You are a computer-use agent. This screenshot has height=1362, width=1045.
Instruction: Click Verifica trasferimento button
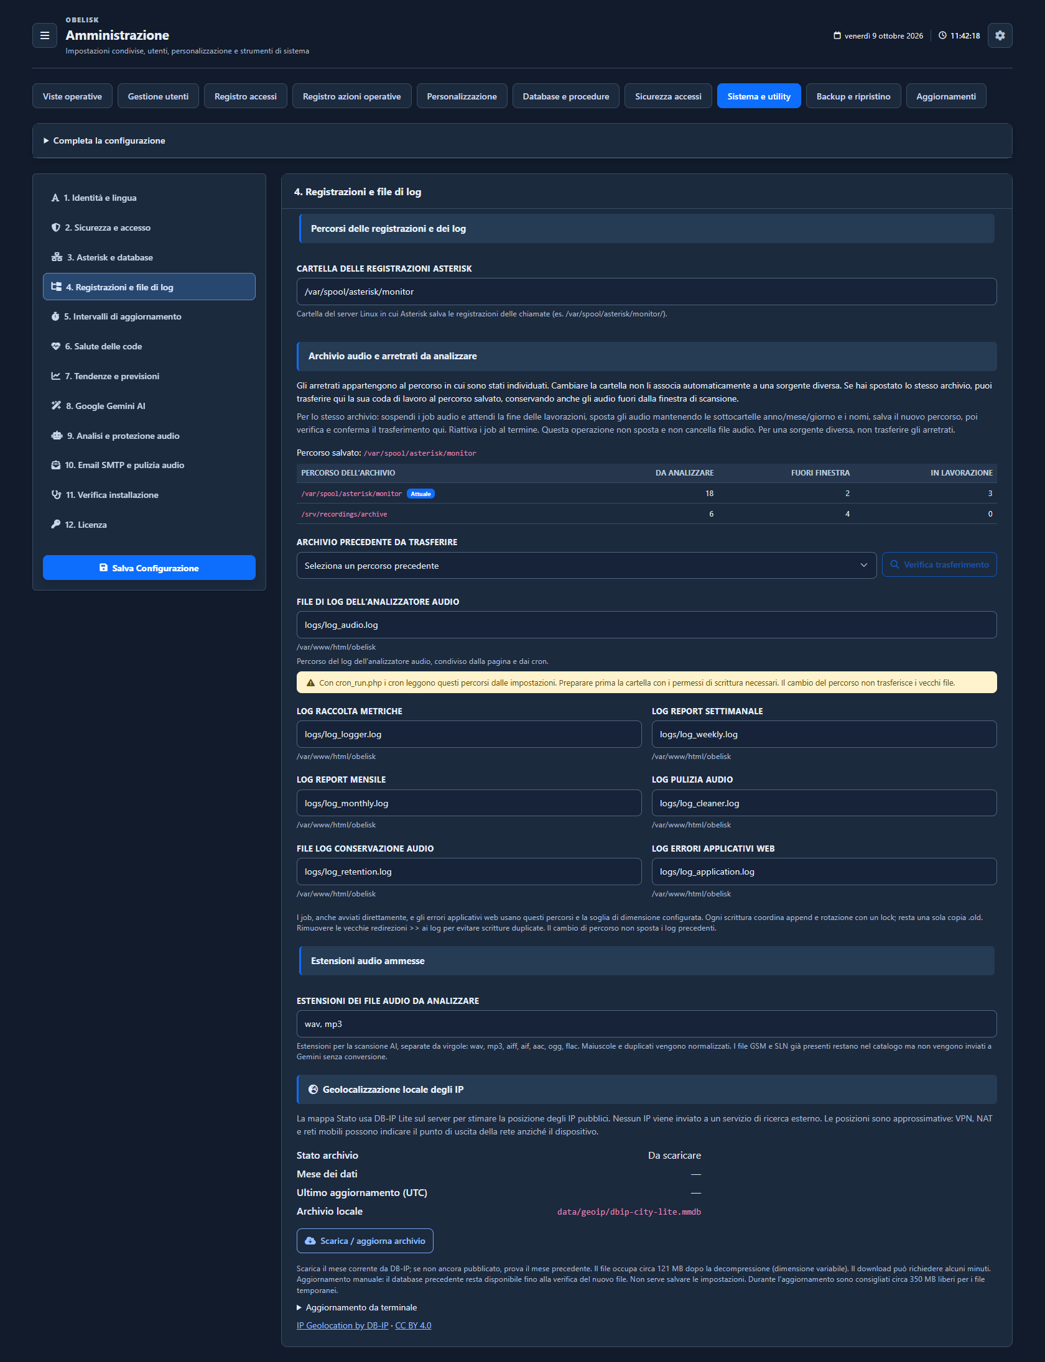click(939, 564)
